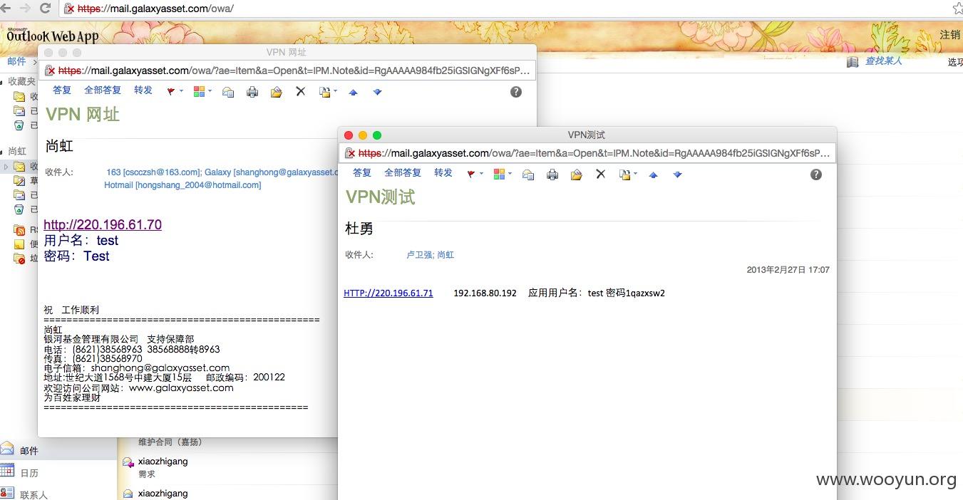Open rules dropdown arrow in VPN测试 window
This screenshot has width=963, height=500.
634,174
